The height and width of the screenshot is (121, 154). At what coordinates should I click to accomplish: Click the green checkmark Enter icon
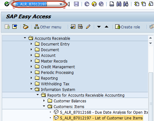pyautogui.click(x=7, y=4)
